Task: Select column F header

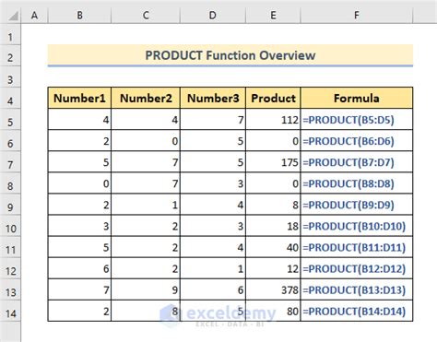Action: click(357, 15)
